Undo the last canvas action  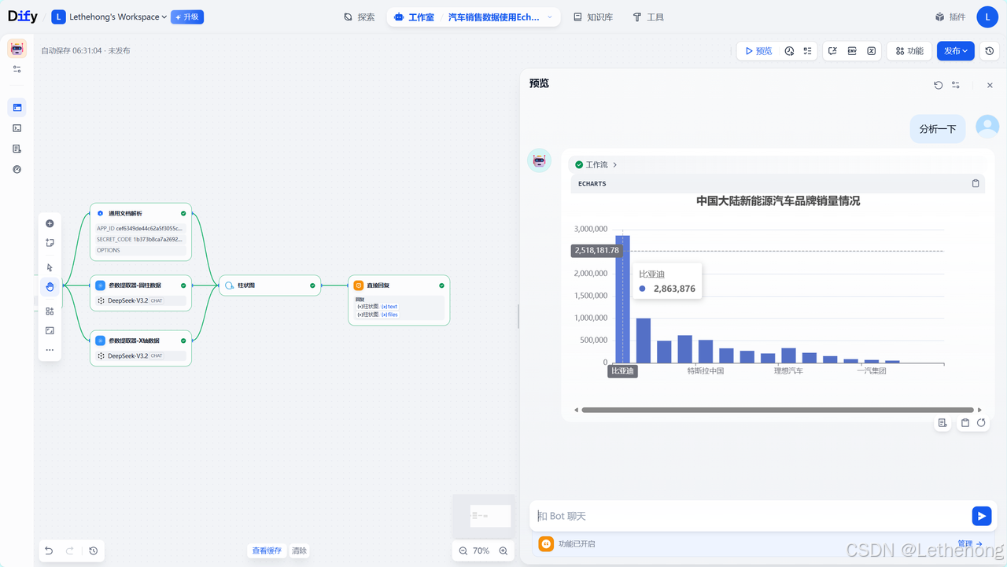(x=49, y=550)
